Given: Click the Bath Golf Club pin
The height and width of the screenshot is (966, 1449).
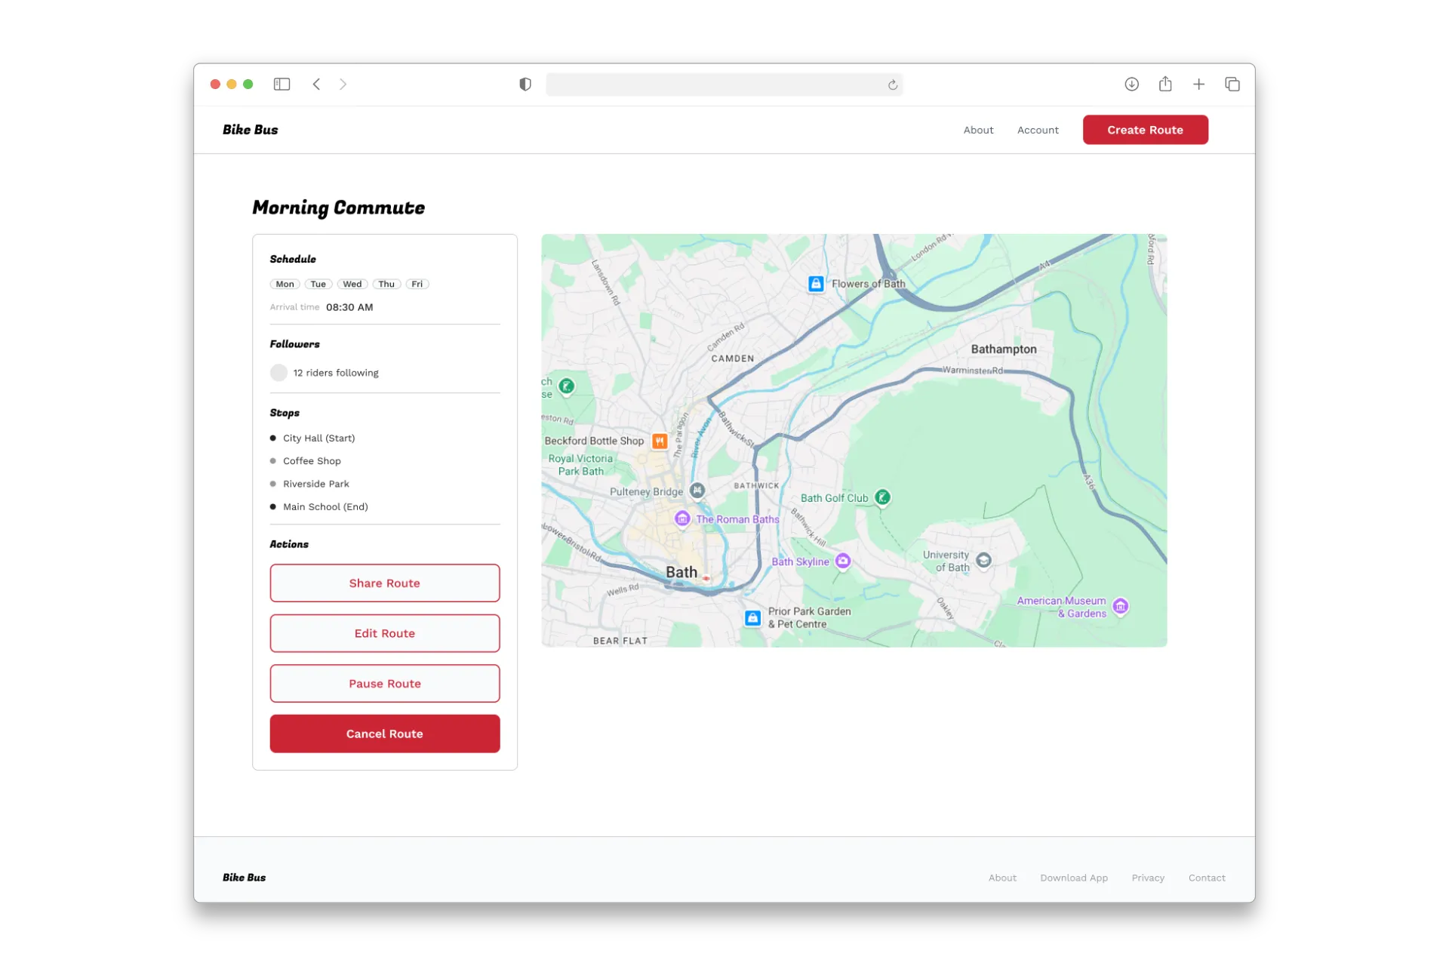Looking at the screenshot, I should coord(882,497).
